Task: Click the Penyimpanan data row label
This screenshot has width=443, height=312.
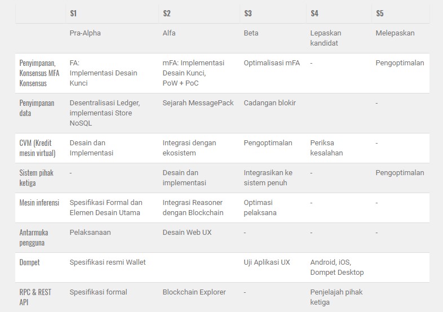Action: [x=37, y=108]
